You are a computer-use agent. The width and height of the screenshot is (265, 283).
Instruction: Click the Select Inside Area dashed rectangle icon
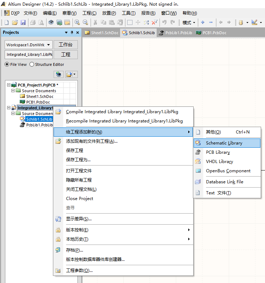tap(130, 22)
